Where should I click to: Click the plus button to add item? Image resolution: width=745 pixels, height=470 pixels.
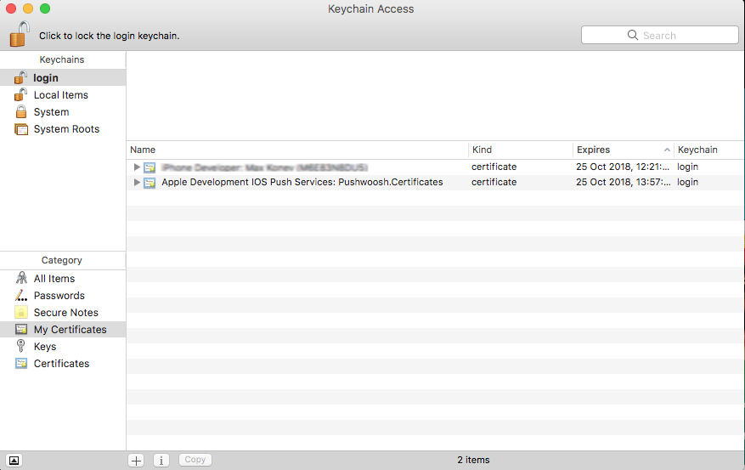tap(136, 460)
